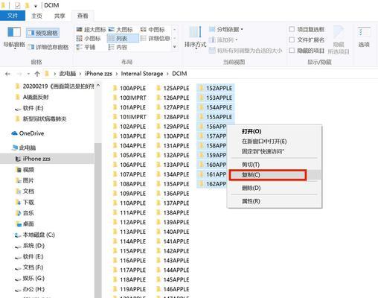The image size is (378, 298).
Task: Open folder options button
Action: point(364,37)
